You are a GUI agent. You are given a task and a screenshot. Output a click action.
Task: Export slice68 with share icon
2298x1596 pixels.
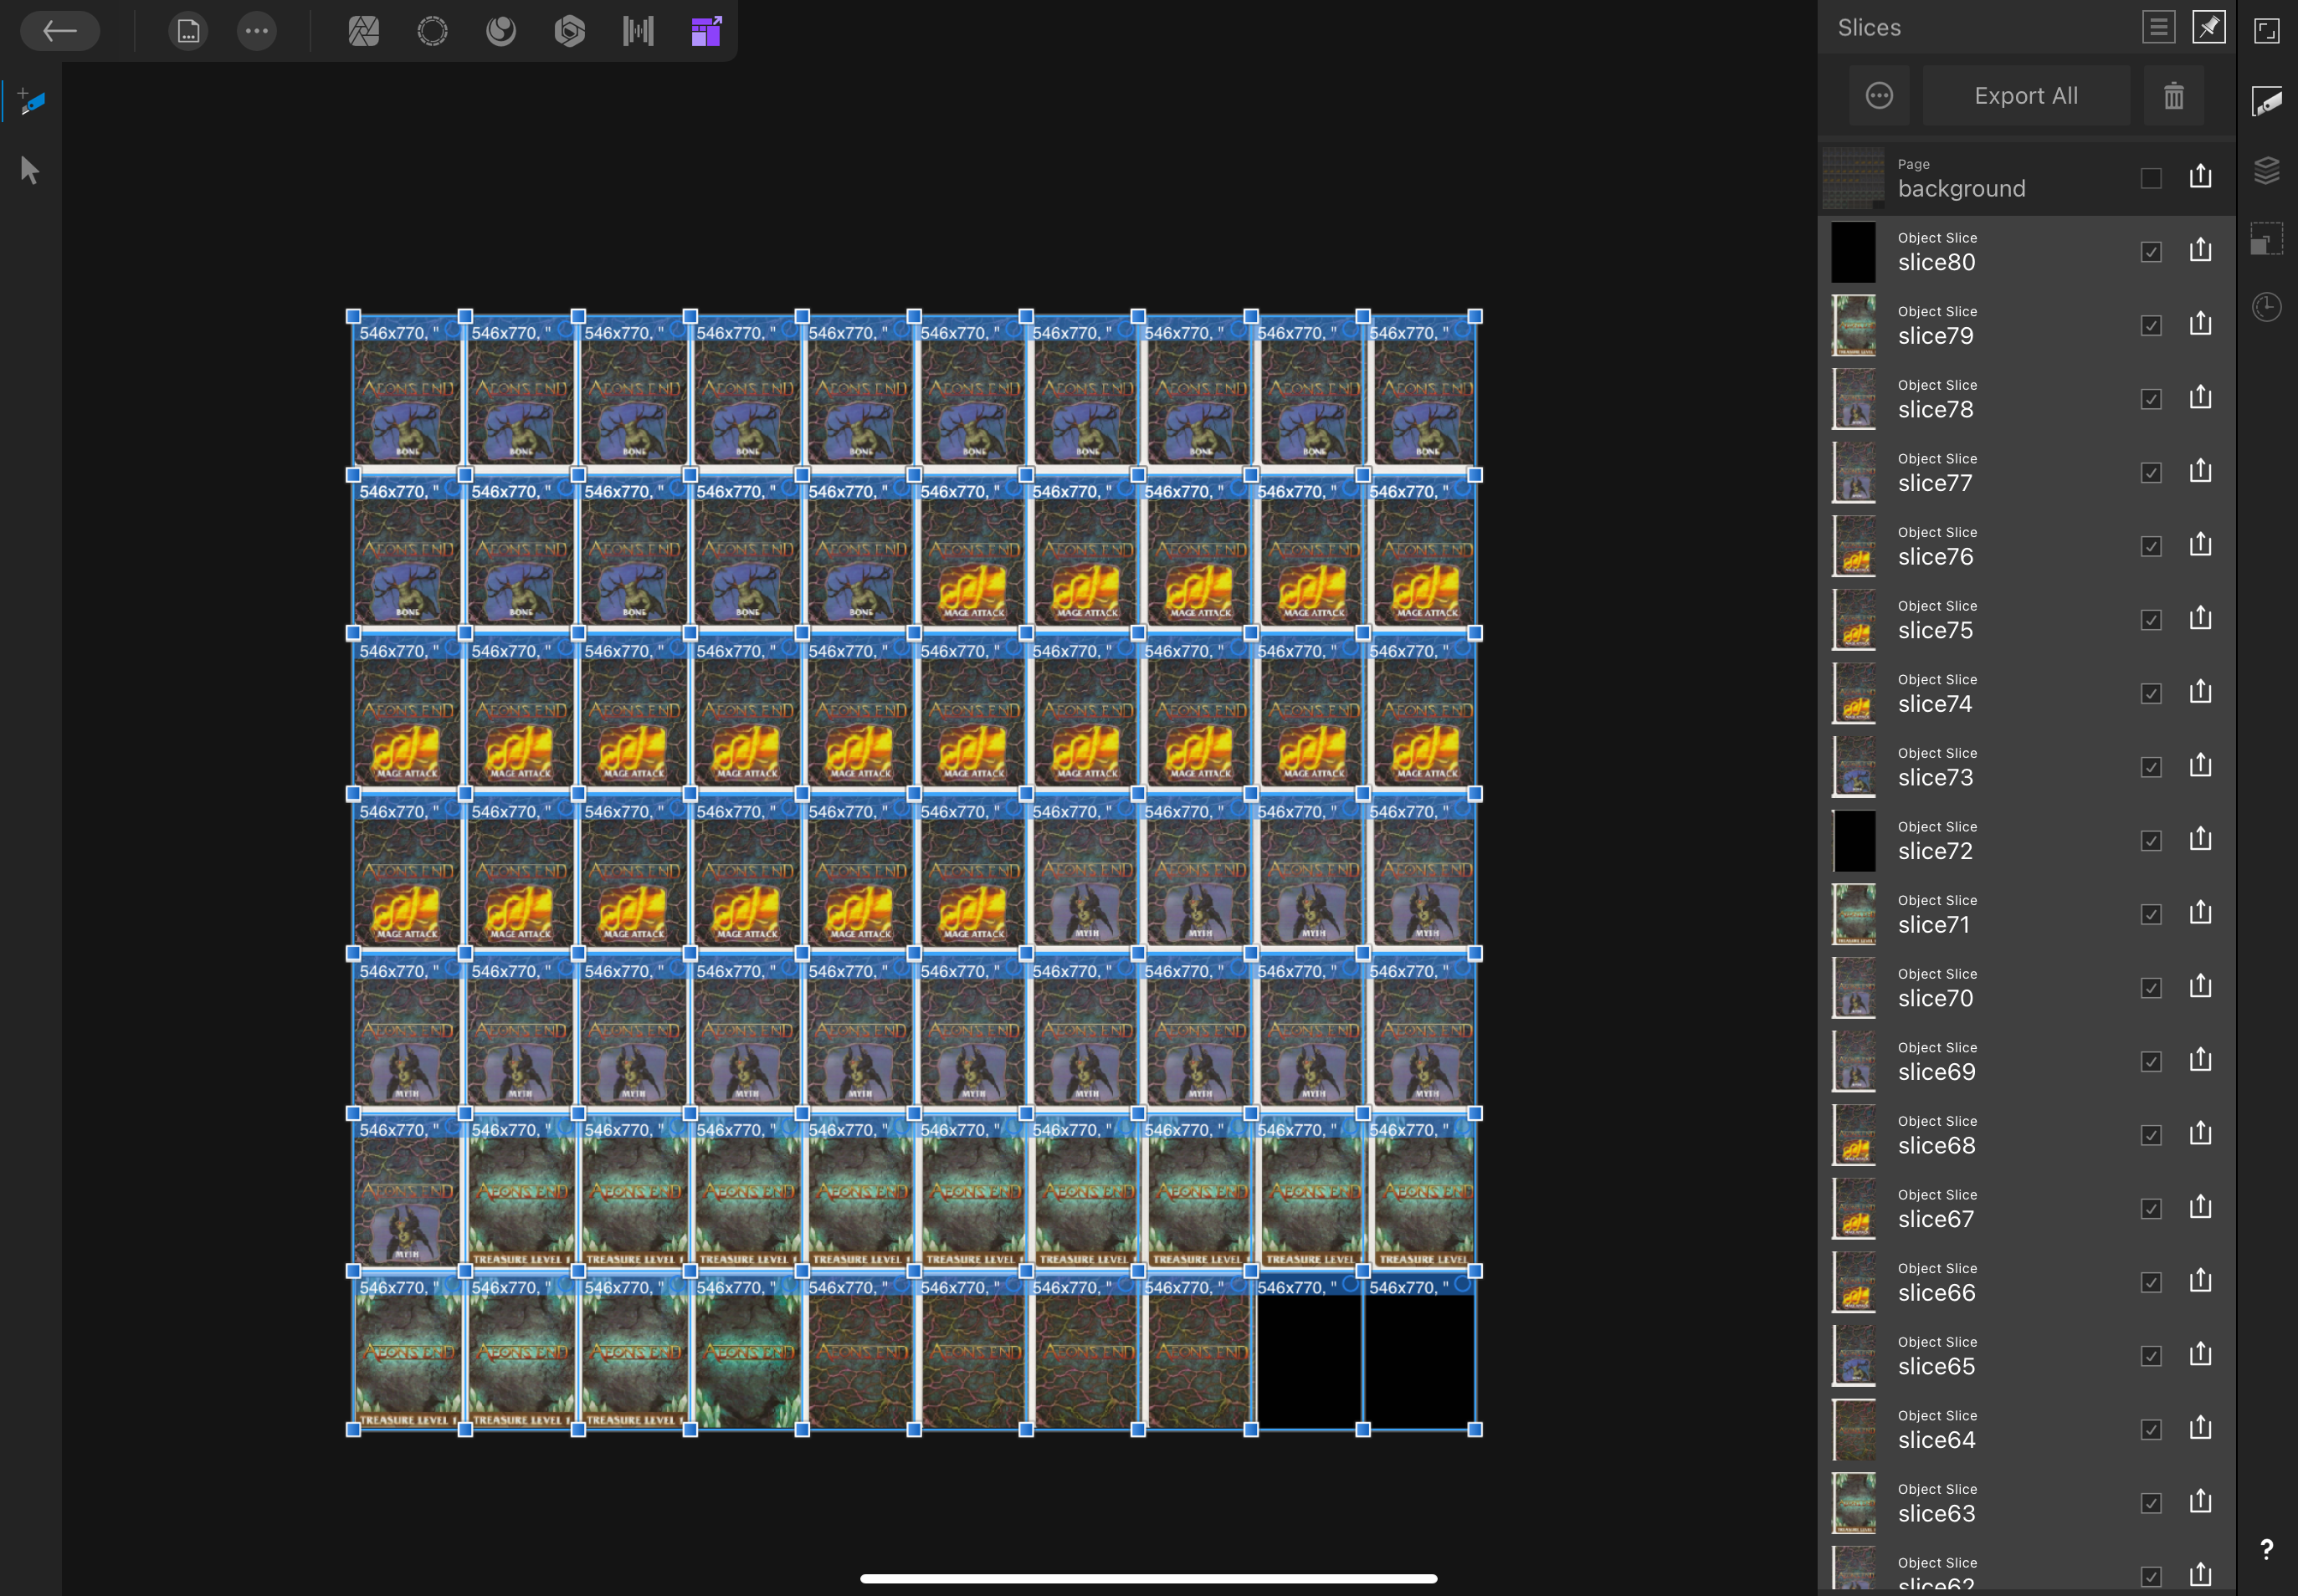[x=2200, y=1133]
